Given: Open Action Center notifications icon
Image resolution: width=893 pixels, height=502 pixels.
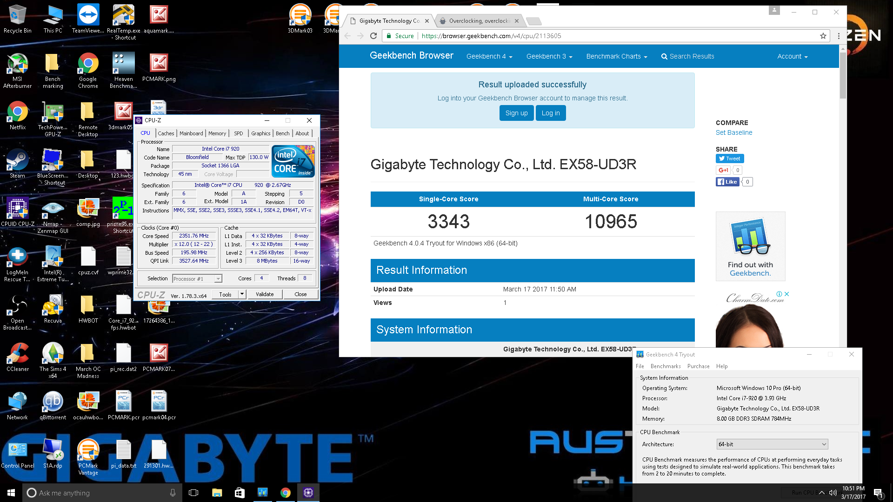Looking at the screenshot, I should click(878, 493).
